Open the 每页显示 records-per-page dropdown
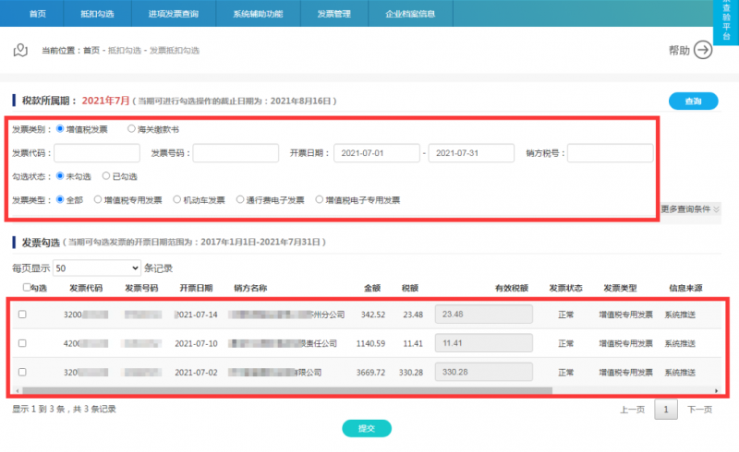Viewport: 739px width, 452px height. [96, 268]
